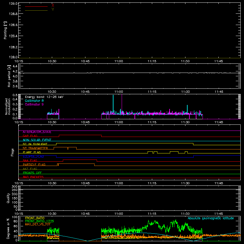Click the '300' quality tick label
Image resolution: width=244 pixels, height=244 pixels.
tap(15, 187)
